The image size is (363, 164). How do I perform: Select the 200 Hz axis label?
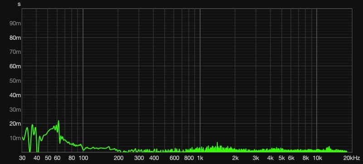[x=118, y=158]
